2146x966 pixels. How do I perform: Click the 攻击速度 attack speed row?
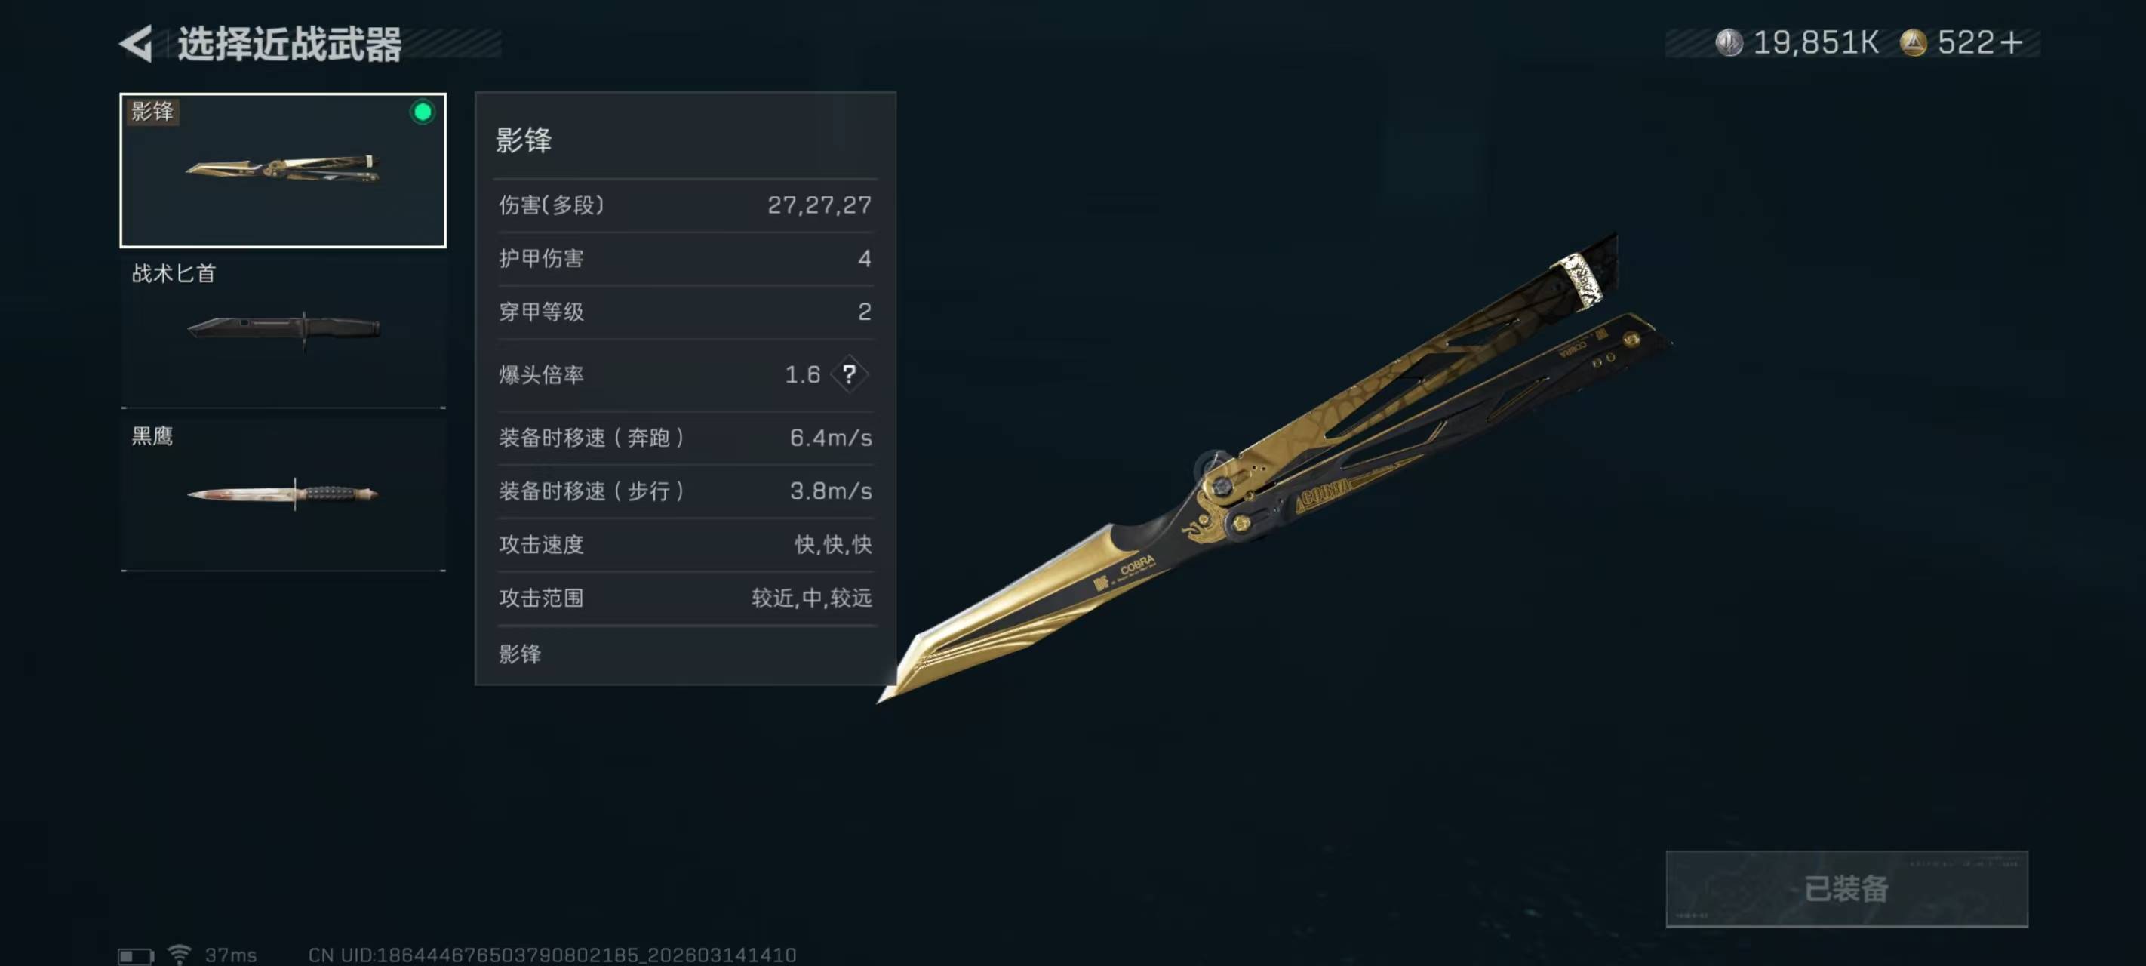click(x=685, y=544)
